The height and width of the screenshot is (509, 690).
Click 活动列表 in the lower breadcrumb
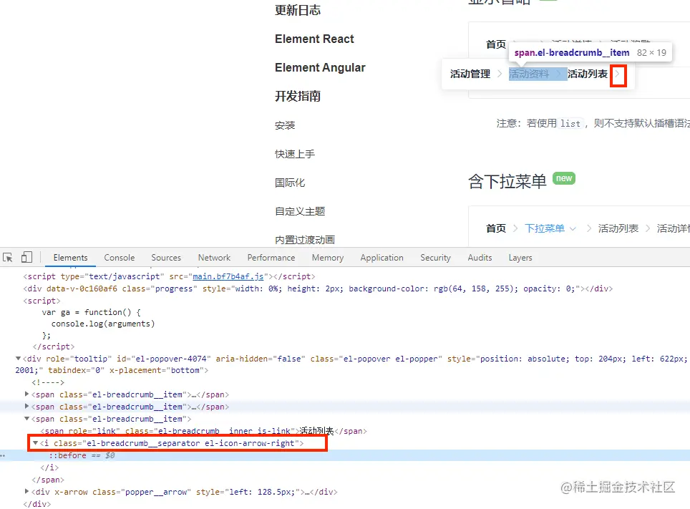click(618, 228)
